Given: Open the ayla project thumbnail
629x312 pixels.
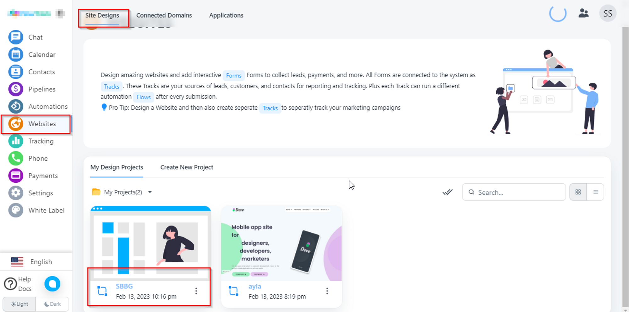Looking at the screenshot, I should pyautogui.click(x=281, y=243).
